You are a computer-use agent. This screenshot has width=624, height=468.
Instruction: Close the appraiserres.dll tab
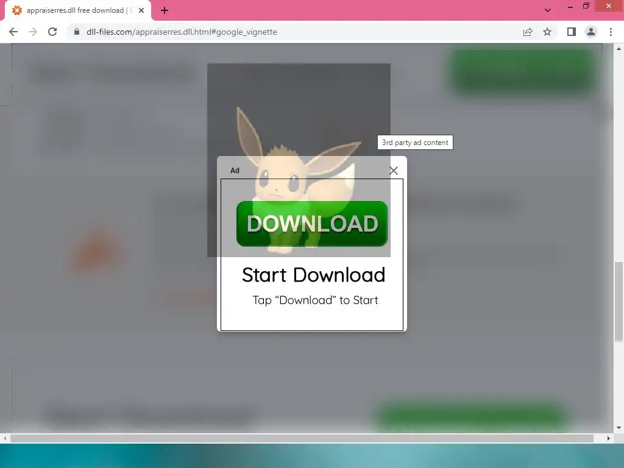[141, 10]
